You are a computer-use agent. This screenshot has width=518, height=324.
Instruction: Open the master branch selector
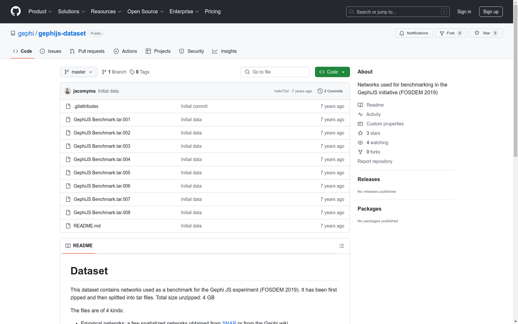click(79, 72)
